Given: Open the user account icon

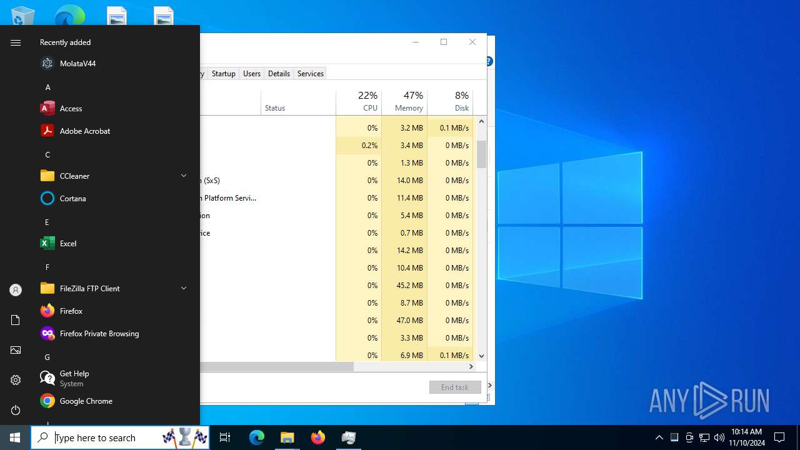Looking at the screenshot, I should (x=16, y=290).
